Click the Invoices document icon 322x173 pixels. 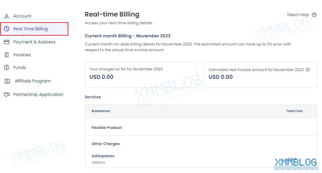tap(7, 55)
